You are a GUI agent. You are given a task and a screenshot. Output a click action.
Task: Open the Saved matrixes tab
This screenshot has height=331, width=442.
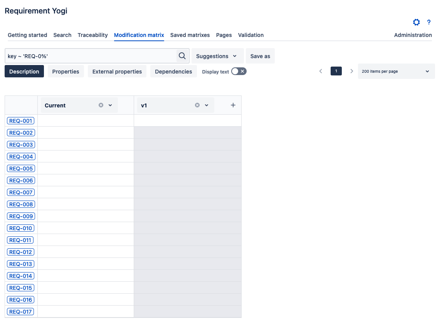click(190, 35)
